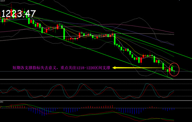The height and width of the screenshot is (122, 192).
Task: Click the small price text in top-left corner
Action: pos(2,1)
